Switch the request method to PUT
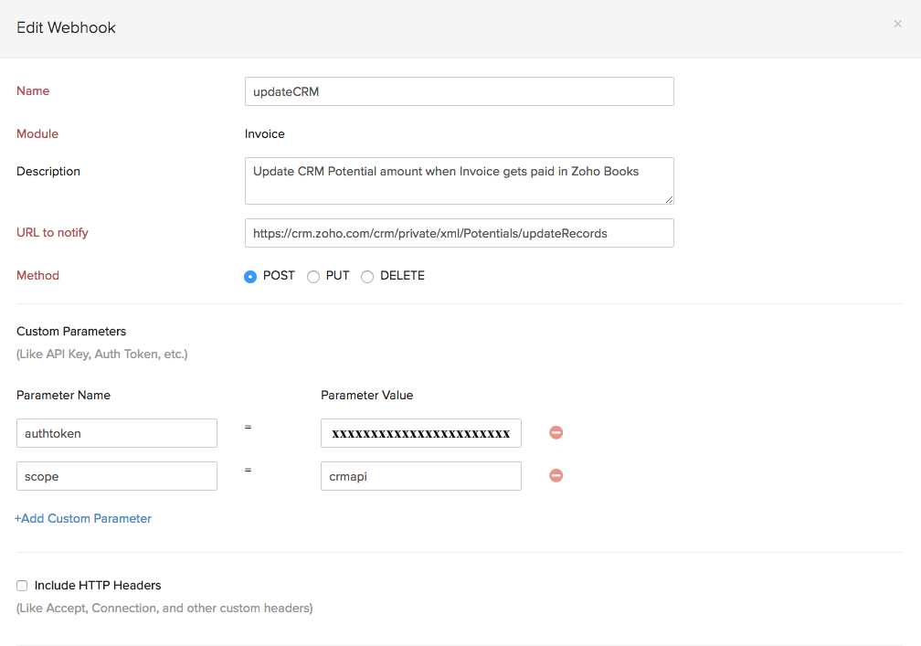Screen dimensions: 921x646 tap(312, 275)
